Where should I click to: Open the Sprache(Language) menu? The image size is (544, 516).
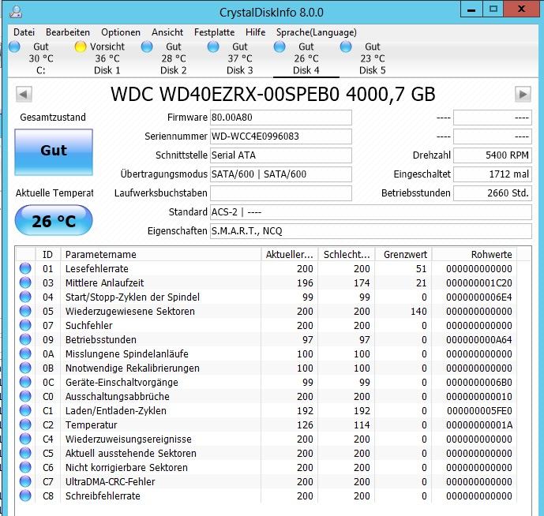[x=316, y=32]
